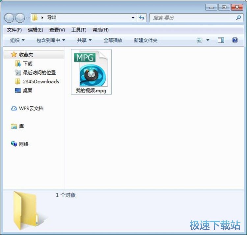This screenshot has width=247, height=235.
Task: Open 桌面 in the navigation pane
Action: 28,91
